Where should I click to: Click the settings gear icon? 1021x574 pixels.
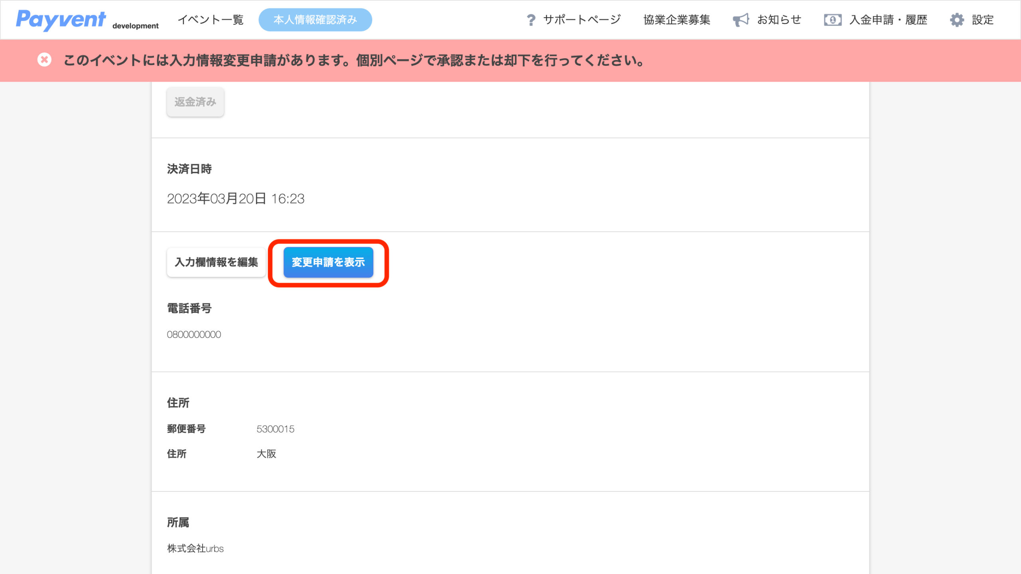[957, 20]
